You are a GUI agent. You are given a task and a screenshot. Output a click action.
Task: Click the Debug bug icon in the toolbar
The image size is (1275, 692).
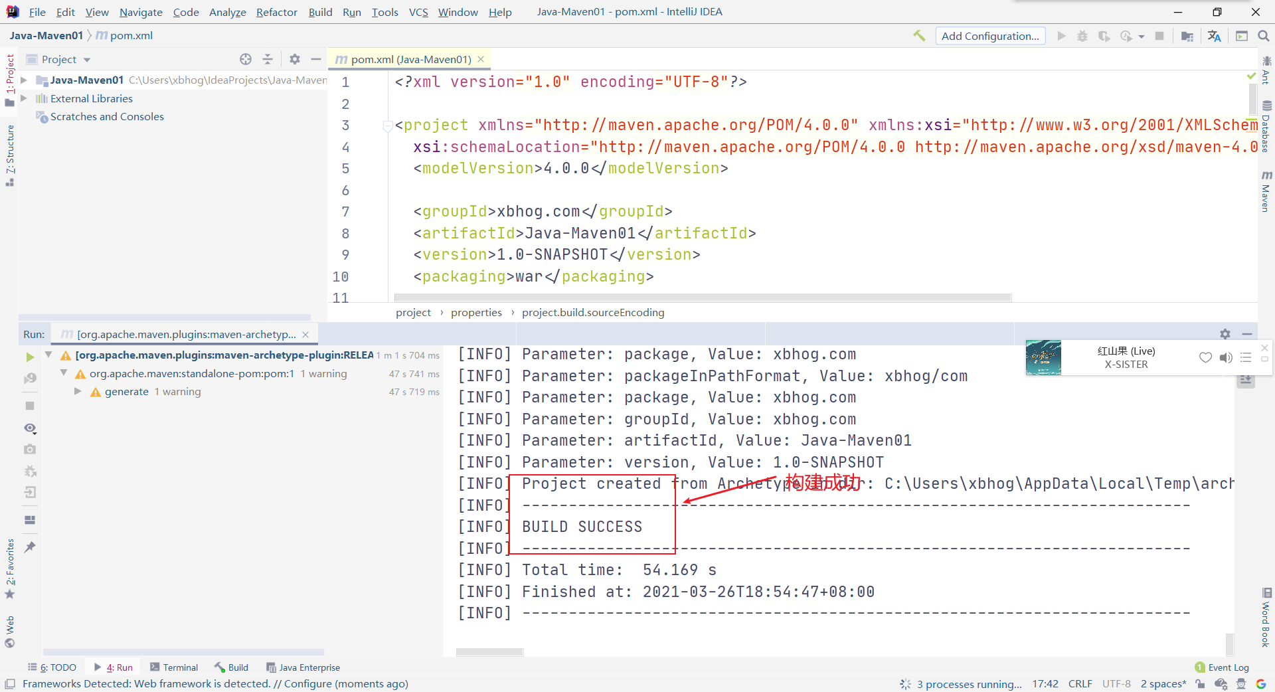click(1082, 36)
